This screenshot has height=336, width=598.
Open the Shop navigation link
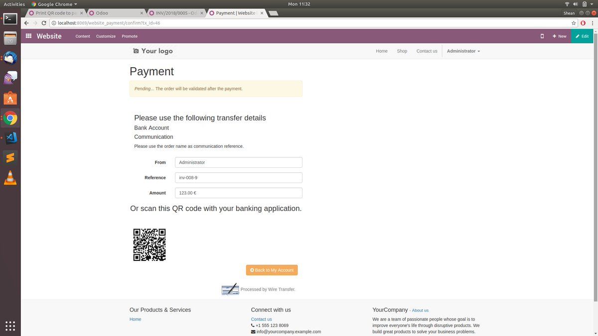point(402,51)
